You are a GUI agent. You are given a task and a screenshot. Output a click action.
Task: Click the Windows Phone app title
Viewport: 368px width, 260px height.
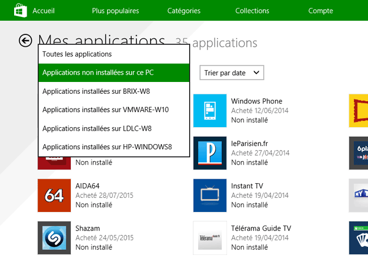point(256,101)
